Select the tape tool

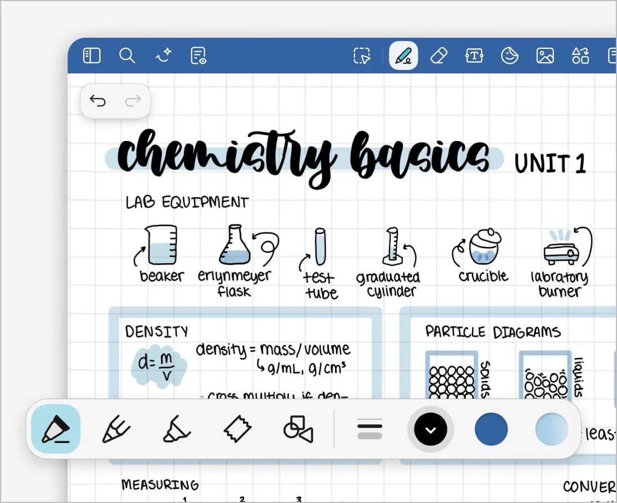point(237,429)
